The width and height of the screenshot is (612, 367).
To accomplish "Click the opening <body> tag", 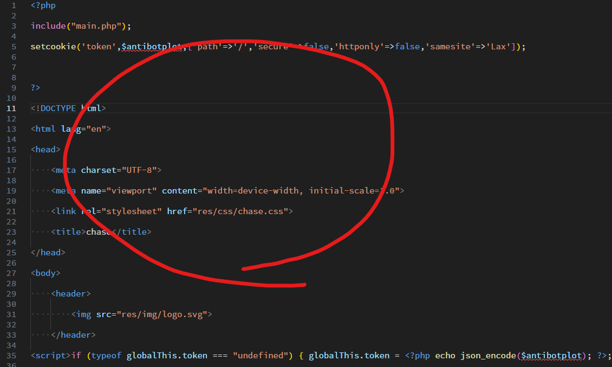I will [45, 273].
